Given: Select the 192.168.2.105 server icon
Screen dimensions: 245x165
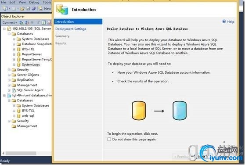Looking at the screenshot, I should point(9,29).
